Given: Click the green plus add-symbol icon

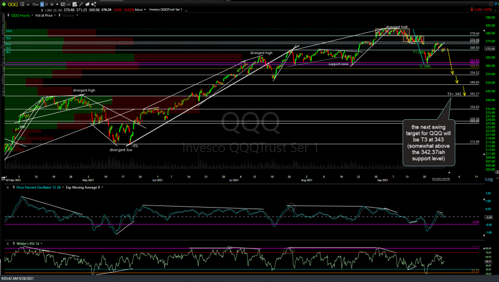Looking at the screenshot, I should coord(4,5).
